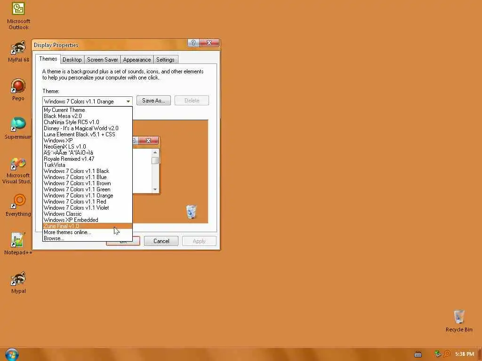482x361 pixels.
Task: Open the Start menu orb
Action: tap(12, 354)
